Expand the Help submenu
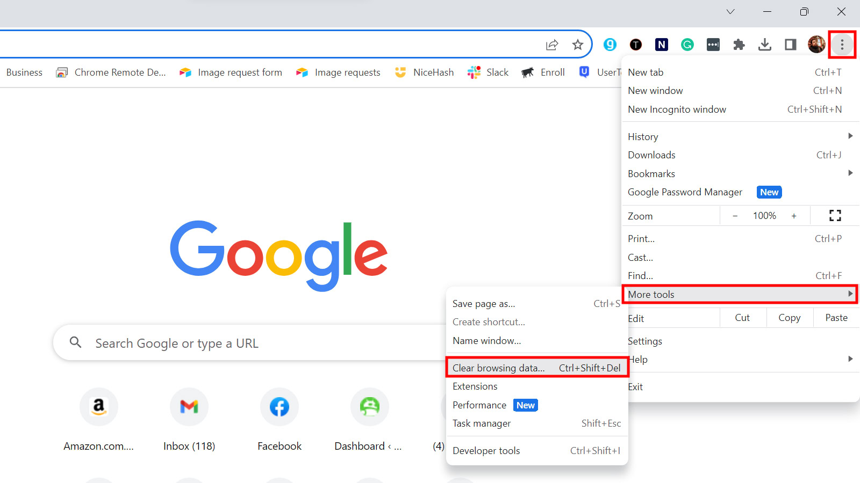 coord(744,360)
